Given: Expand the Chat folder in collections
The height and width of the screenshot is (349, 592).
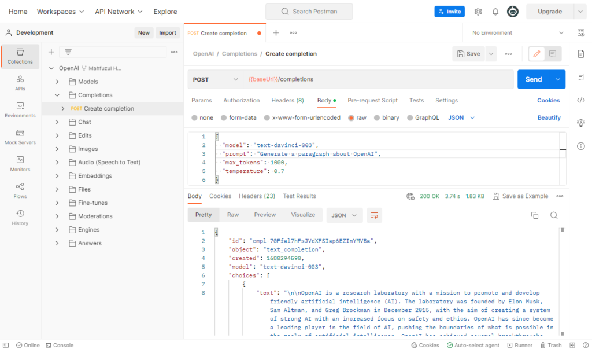Looking at the screenshot, I should (x=57, y=122).
